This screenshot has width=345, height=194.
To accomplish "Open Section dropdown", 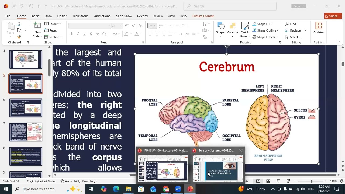I will [53, 37].
